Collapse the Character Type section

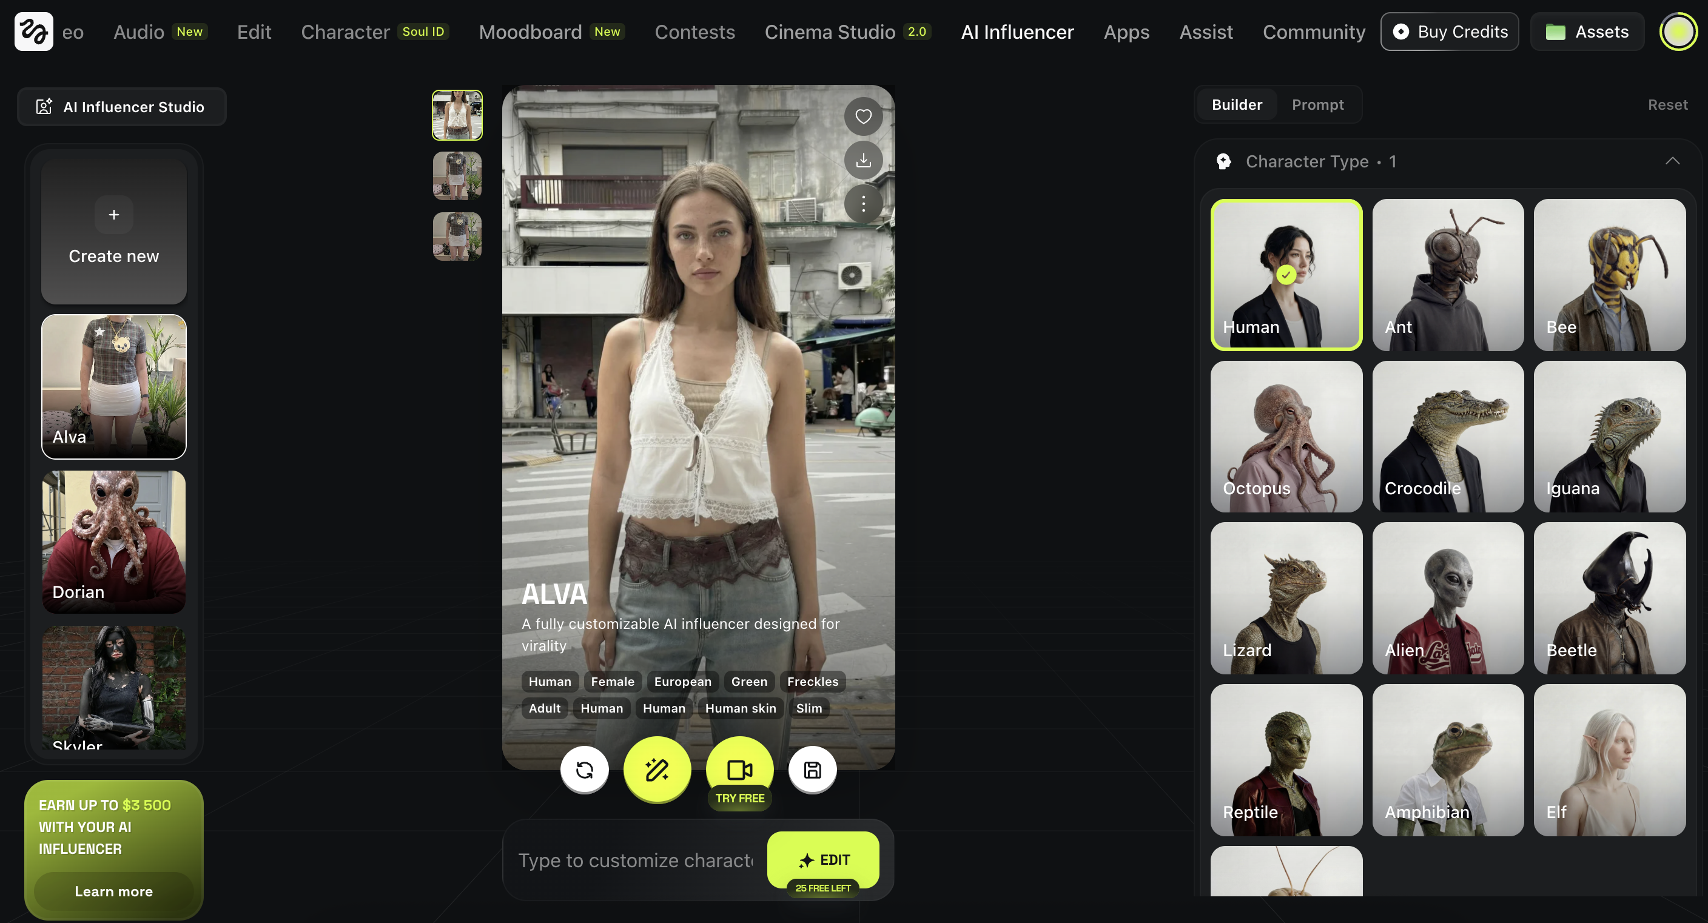point(1672,161)
